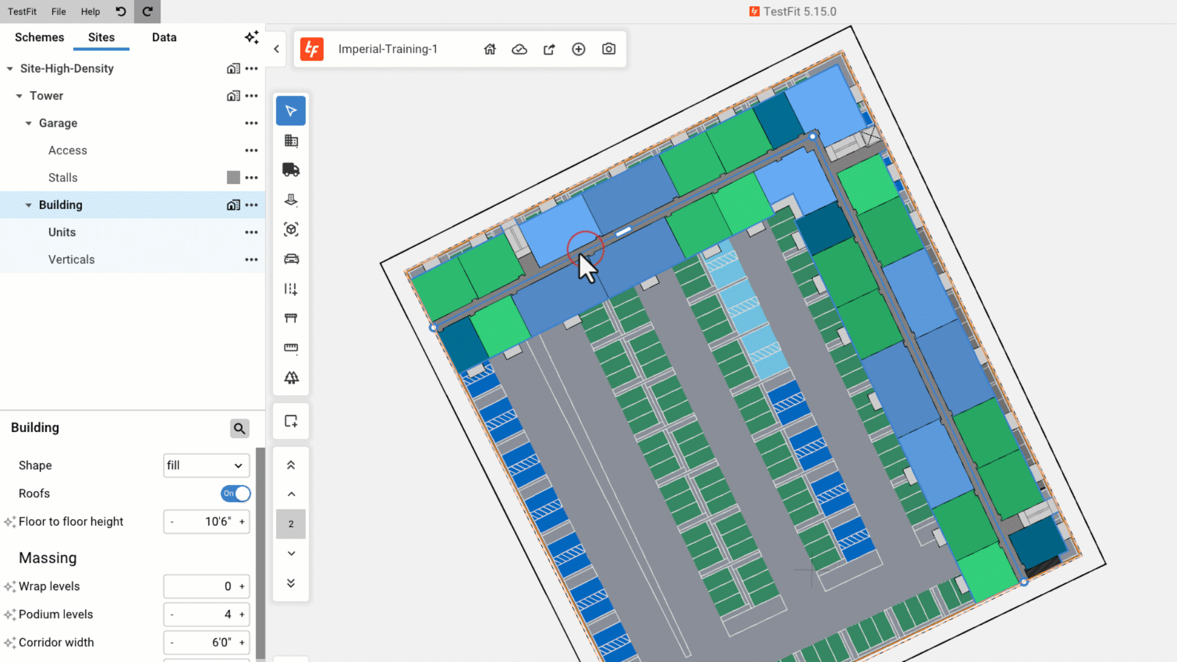This screenshot has width=1177, height=662.
Task: Open the AI sparkle icon in the Sites panel
Action: pos(251,37)
